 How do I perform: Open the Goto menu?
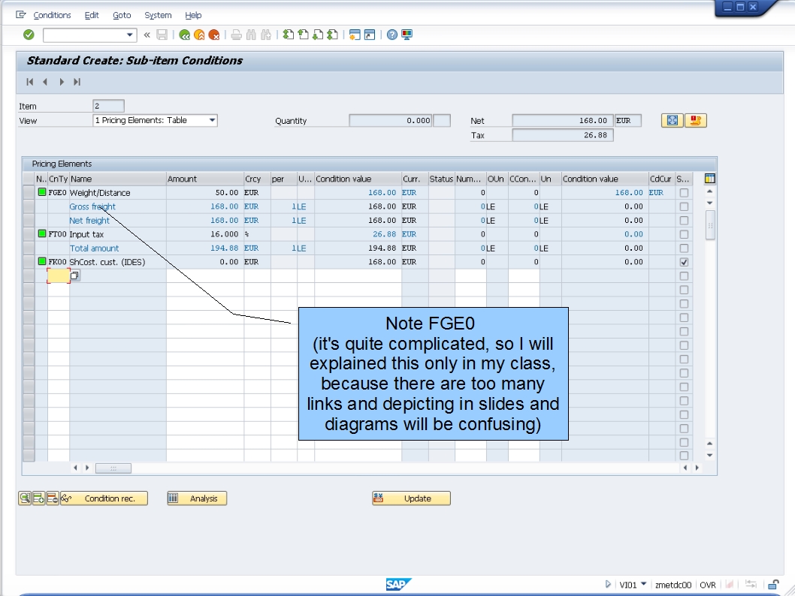(122, 15)
